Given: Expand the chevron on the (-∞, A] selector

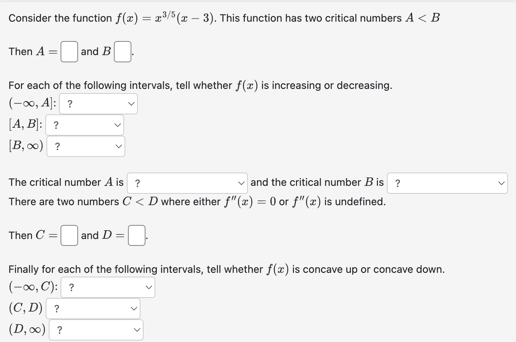Looking at the screenshot, I should coord(131,103).
